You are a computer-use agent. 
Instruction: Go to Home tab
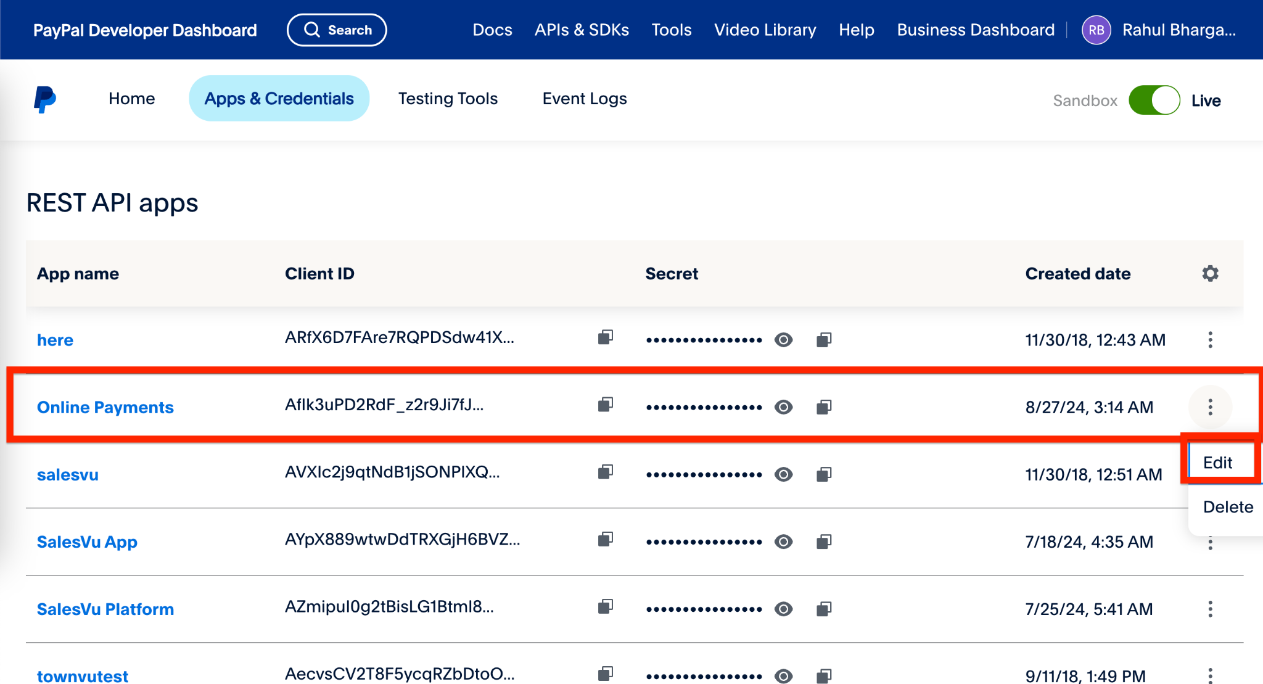coord(131,99)
